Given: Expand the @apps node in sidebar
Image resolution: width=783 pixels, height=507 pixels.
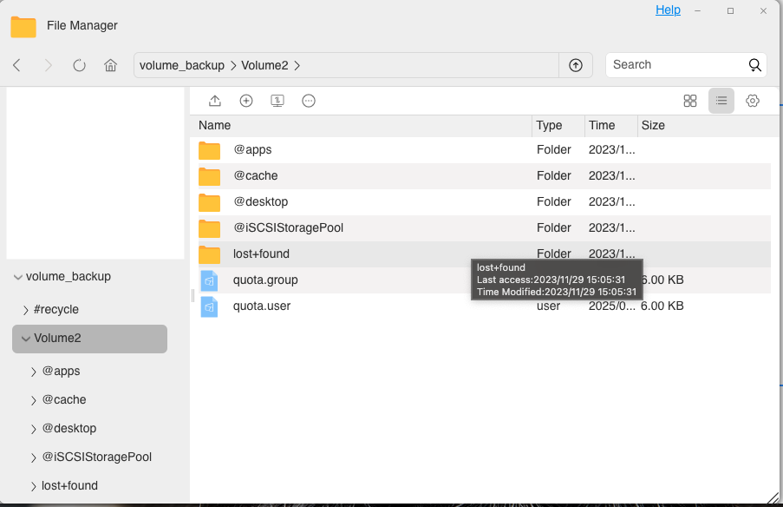Looking at the screenshot, I should [x=34, y=372].
